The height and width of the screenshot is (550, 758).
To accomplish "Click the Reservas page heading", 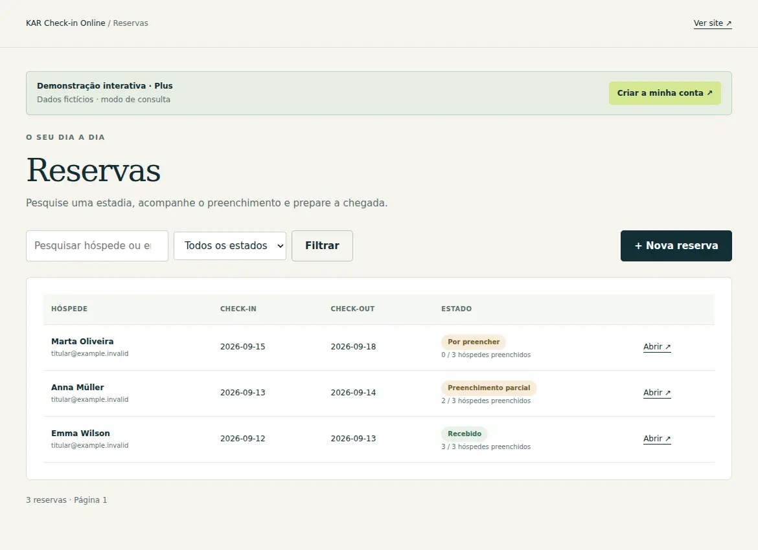I will click(x=93, y=170).
